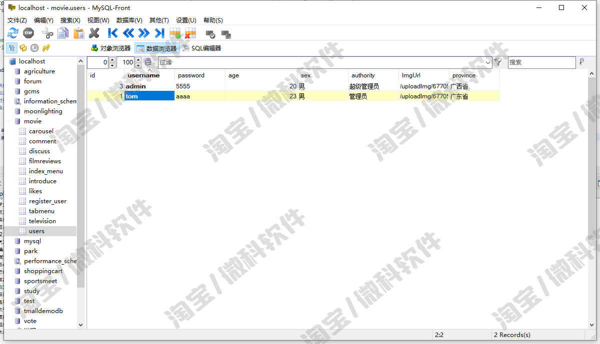Open the 过滤 filter dropdown arrow

(488, 62)
